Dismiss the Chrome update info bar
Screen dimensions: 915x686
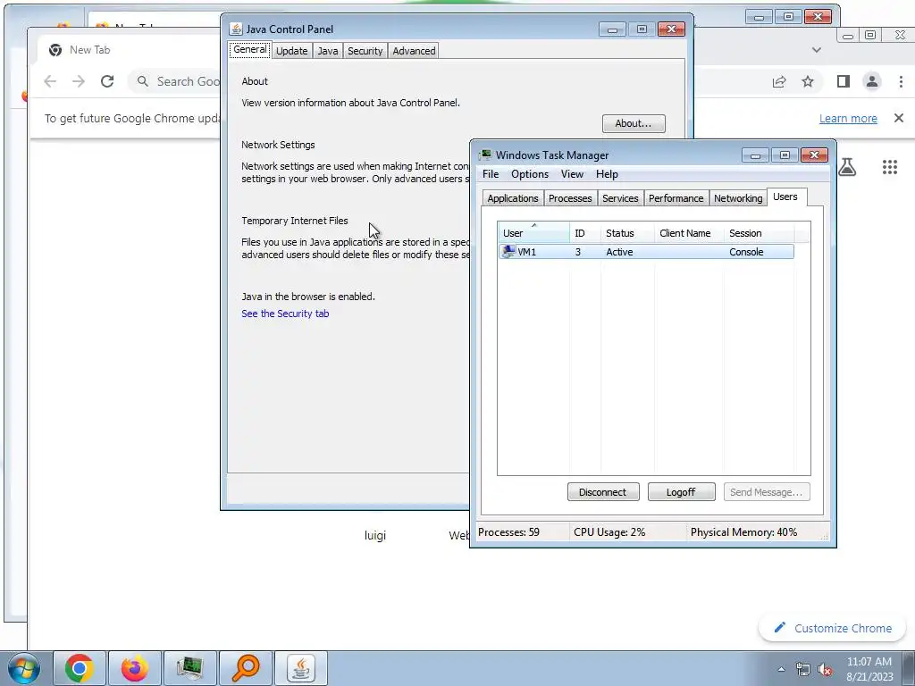click(899, 119)
